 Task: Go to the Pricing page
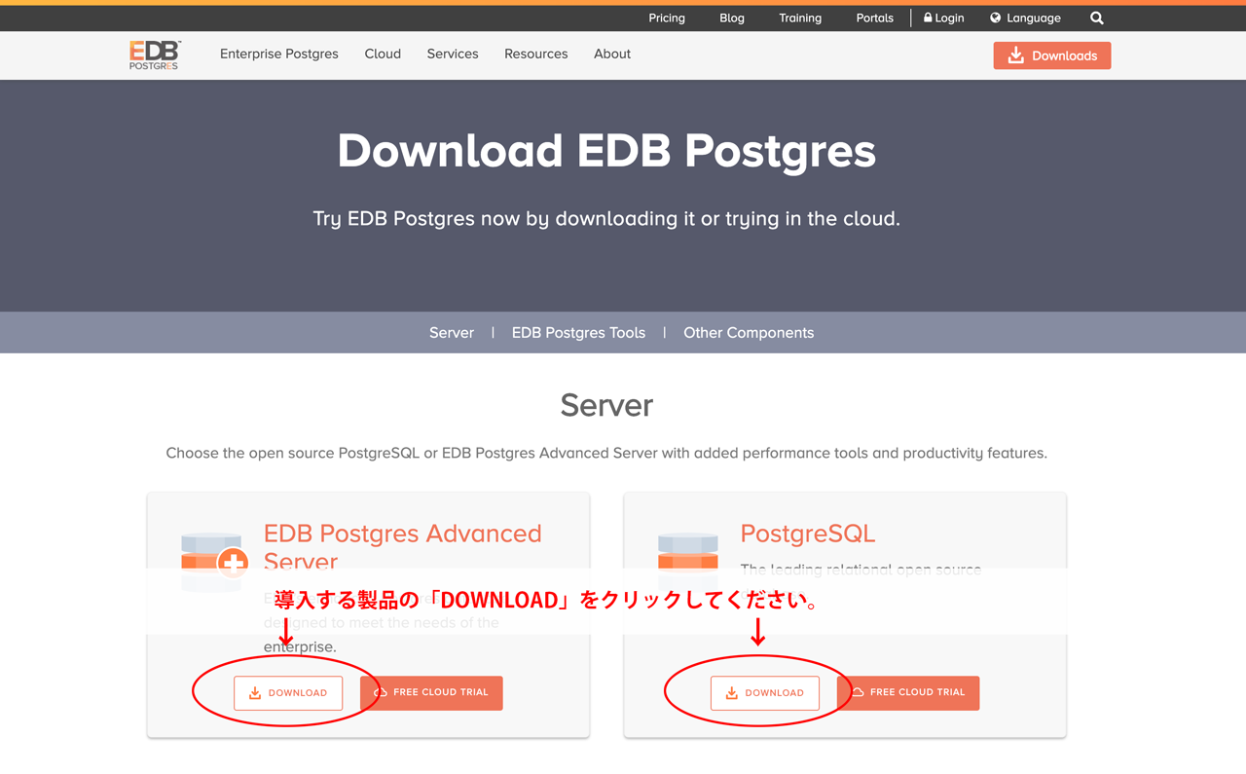[667, 18]
